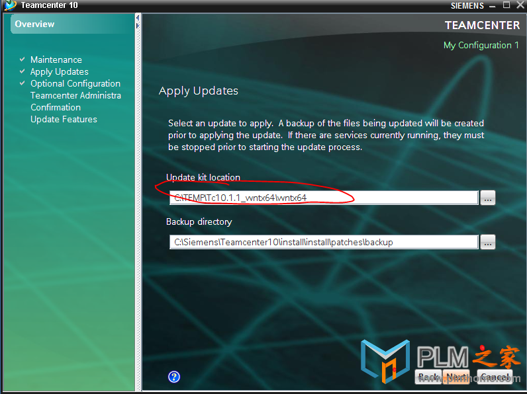Close the Teamcenter 10 window
This screenshot has width=527, height=394.
pyautogui.click(x=520, y=5)
